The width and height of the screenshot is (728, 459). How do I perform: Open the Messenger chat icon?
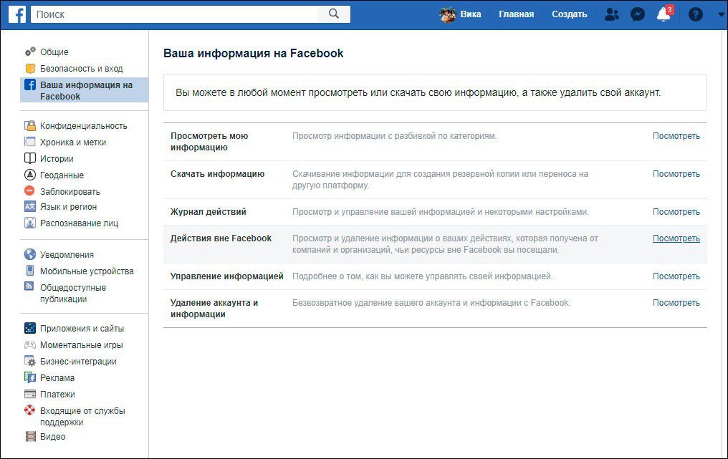point(638,14)
